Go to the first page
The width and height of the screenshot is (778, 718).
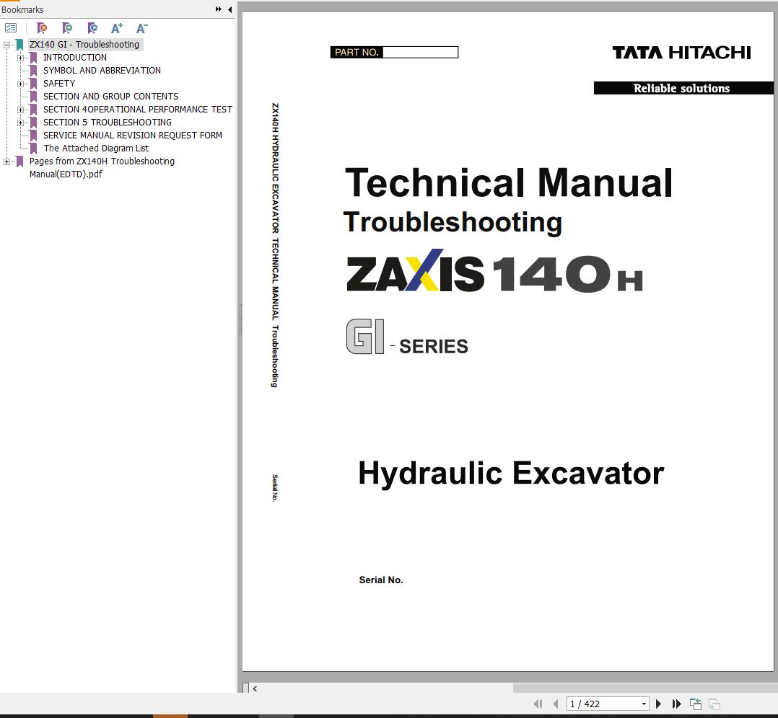point(538,704)
